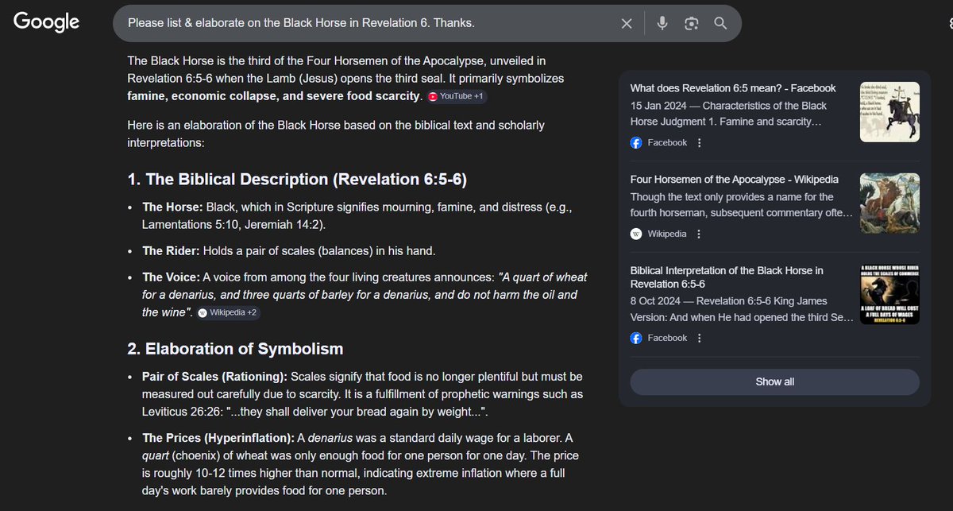The height and width of the screenshot is (511, 953).
Task: View the black horse rider thumbnail
Action: pos(889,112)
